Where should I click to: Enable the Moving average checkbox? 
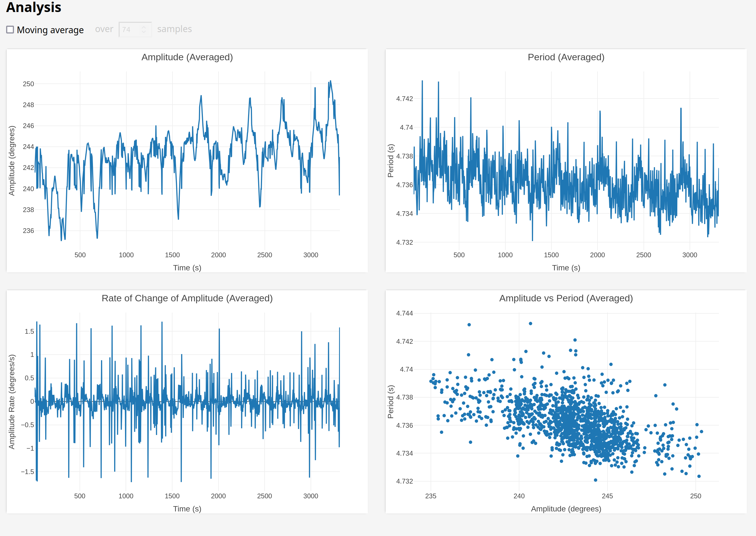[x=10, y=30]
